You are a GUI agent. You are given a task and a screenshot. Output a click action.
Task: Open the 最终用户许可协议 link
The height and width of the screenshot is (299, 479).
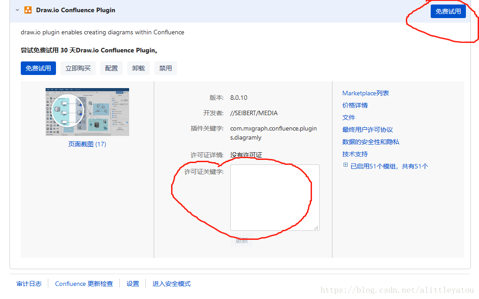367,130
